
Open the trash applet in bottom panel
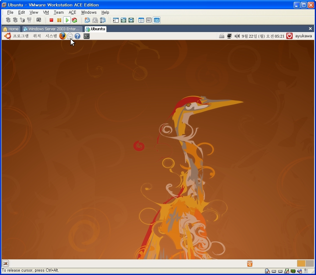(250, 263)
